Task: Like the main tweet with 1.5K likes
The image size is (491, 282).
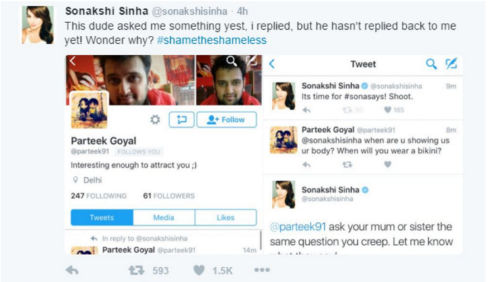Action: pyautogui.click(x=199, y=270)
